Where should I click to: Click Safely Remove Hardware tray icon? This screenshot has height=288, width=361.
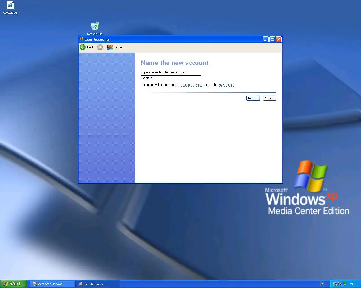345,284
